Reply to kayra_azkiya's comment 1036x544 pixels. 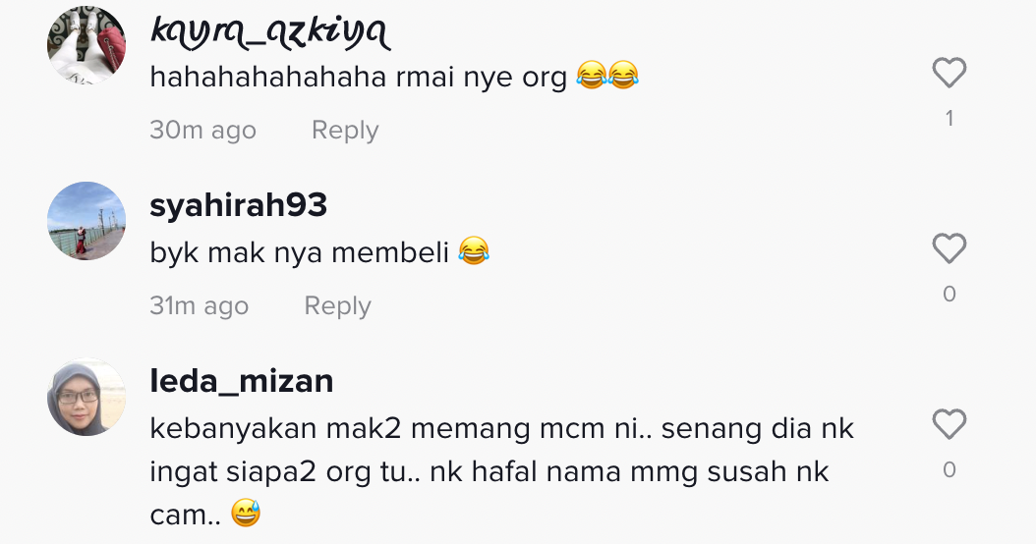(344, 131)
